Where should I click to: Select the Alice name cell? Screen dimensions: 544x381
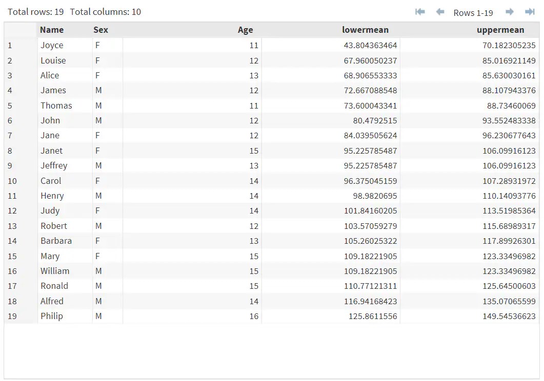point(65,75)
